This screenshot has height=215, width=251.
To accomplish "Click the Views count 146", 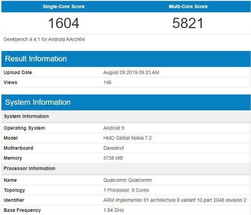I will (107, 82).
